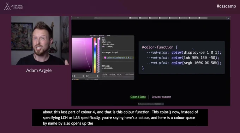Click the live captions text box
The height and width of the screenshot is (133, 240).
tap(120, 117)
